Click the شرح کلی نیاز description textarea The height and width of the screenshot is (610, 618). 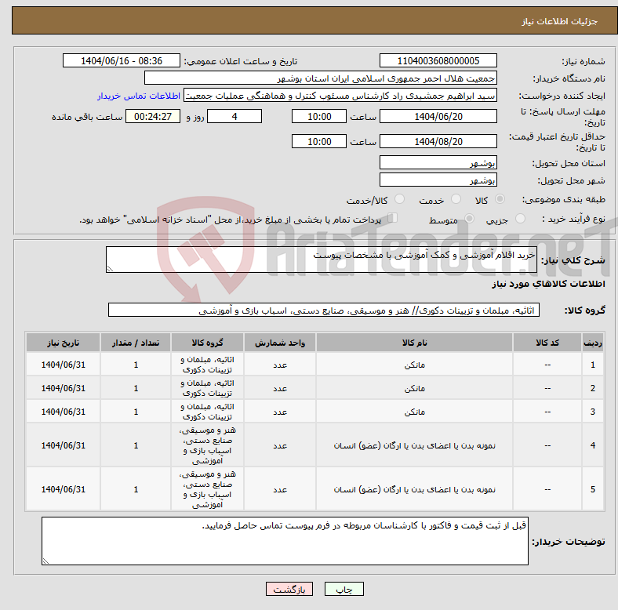tap(322, 260)
